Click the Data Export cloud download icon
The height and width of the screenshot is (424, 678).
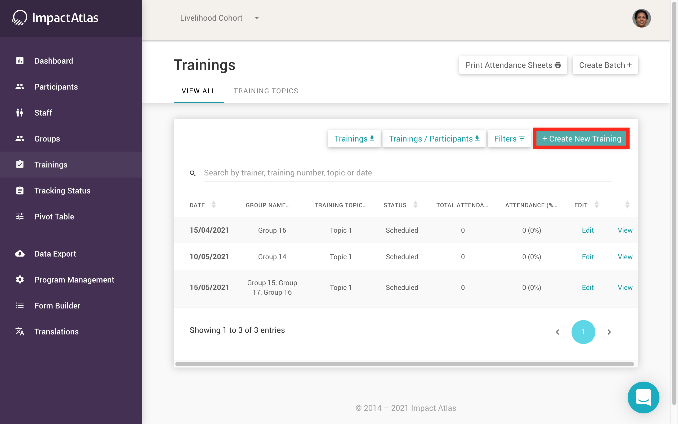[x=20, y=254]
